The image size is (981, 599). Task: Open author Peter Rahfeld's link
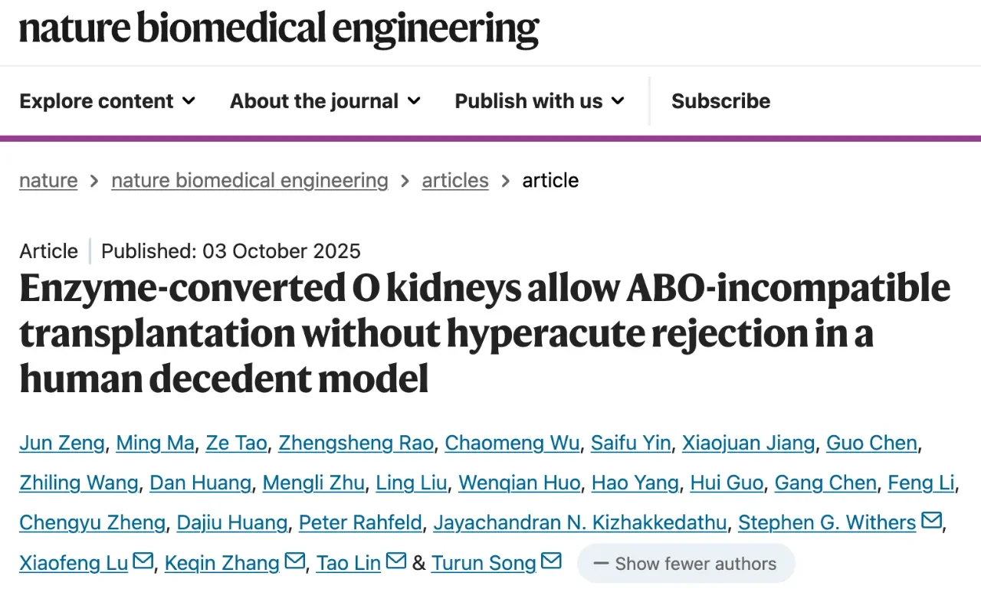pyautogui.click(x=360, y=523)
